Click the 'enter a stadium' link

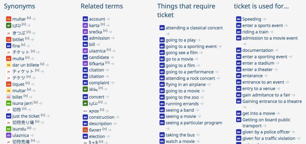tap(258, 63)
